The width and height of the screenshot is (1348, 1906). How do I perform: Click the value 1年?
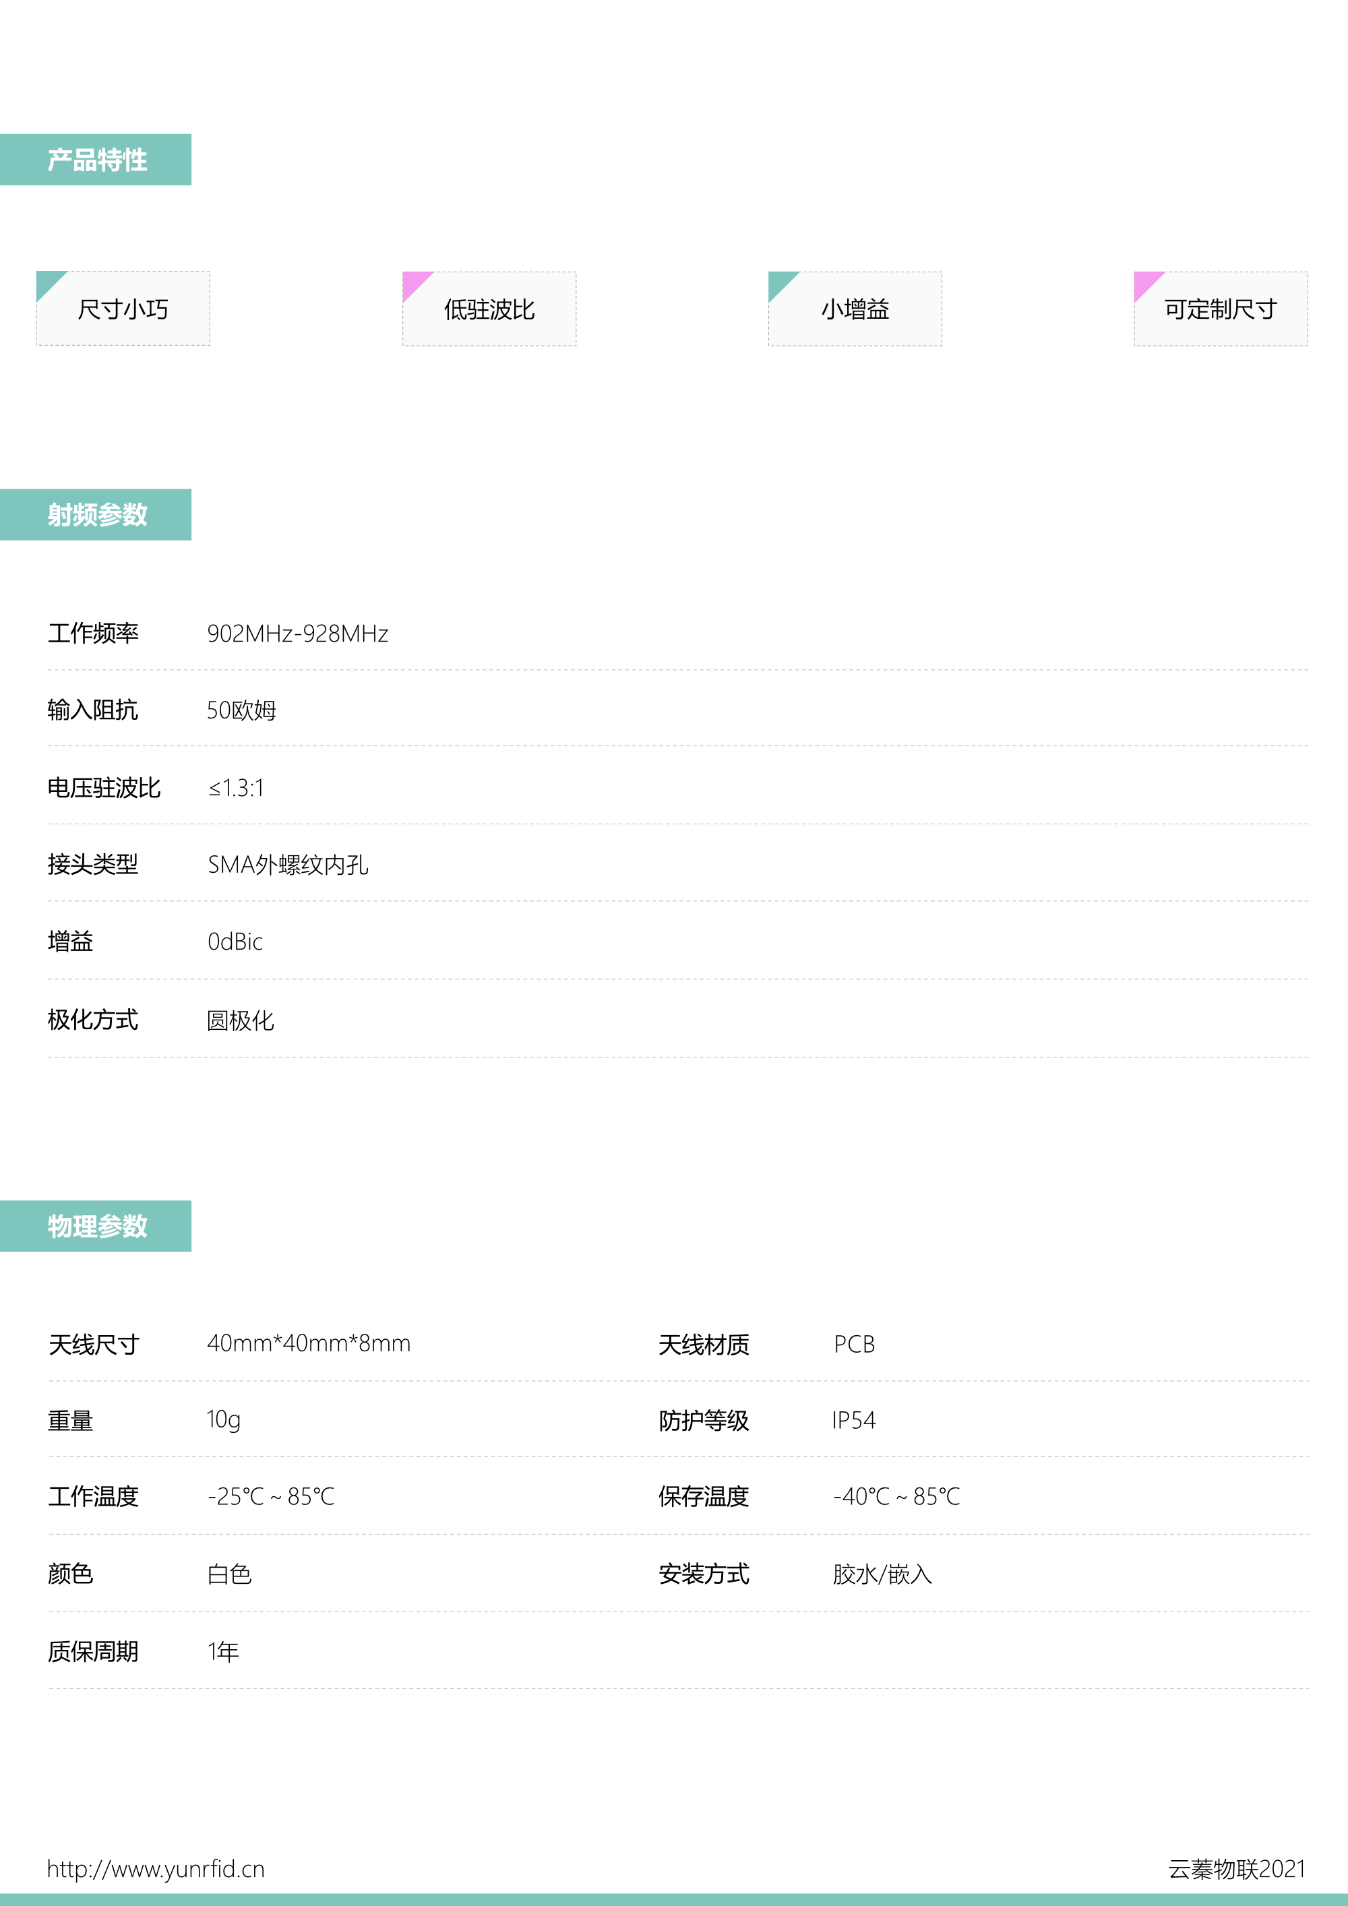click(x=223, y=1651)
